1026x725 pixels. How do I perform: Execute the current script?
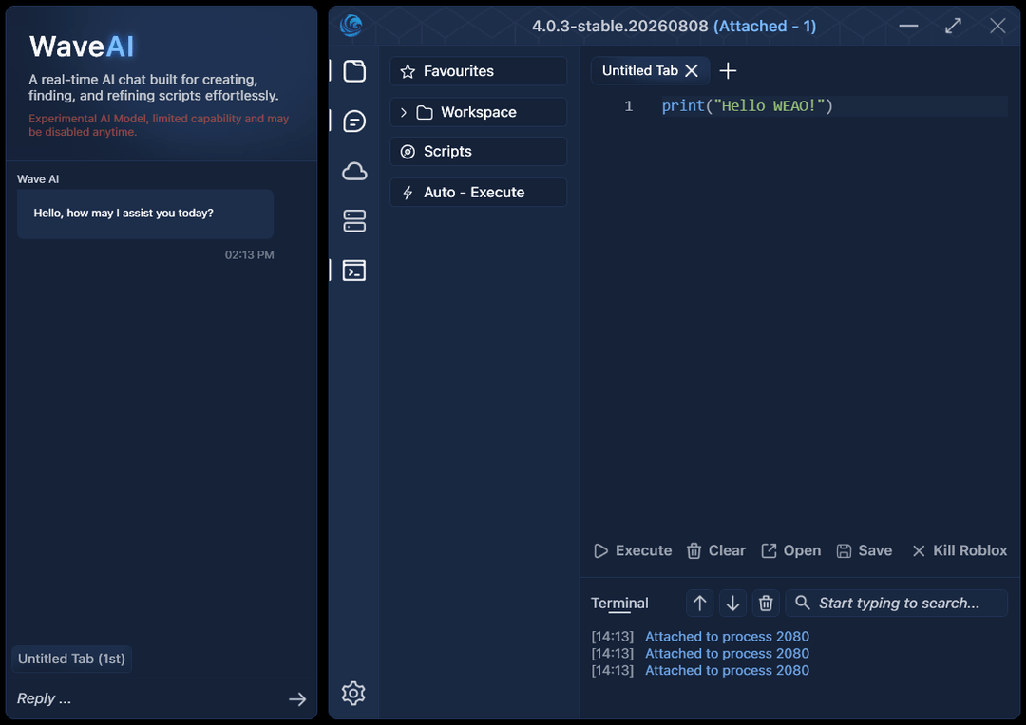(x=633, y=550)
